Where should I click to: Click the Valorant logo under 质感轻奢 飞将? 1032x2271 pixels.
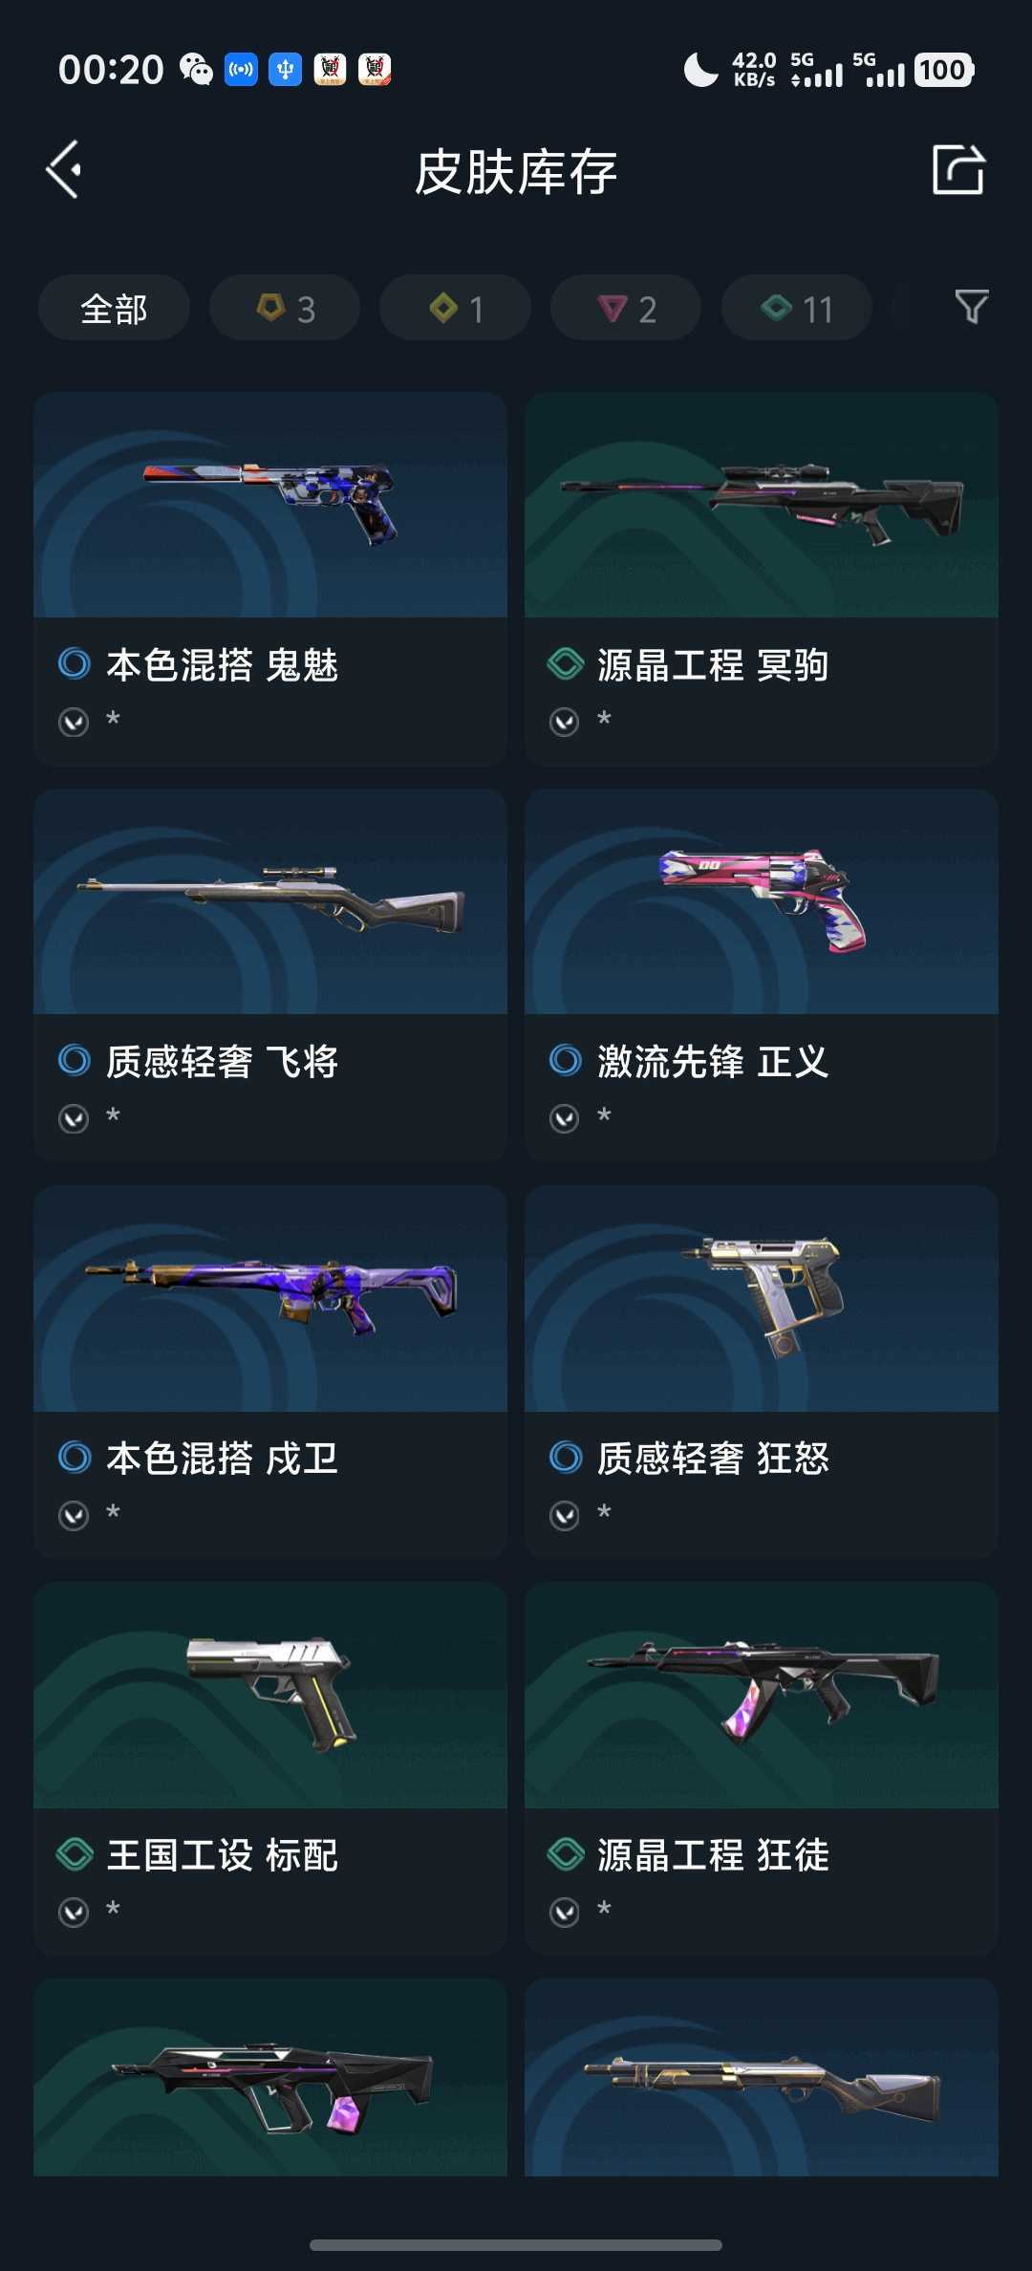74,1118
